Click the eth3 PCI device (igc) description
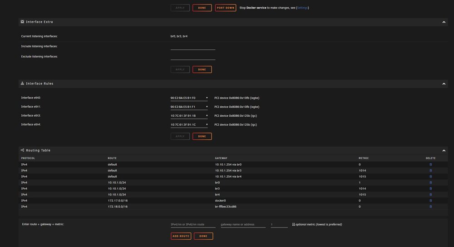This screenshot has height=247, width=454. (x=236, y=116)
